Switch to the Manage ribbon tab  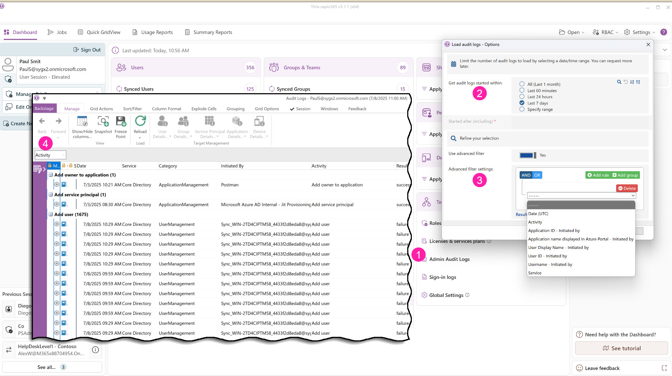72,108
